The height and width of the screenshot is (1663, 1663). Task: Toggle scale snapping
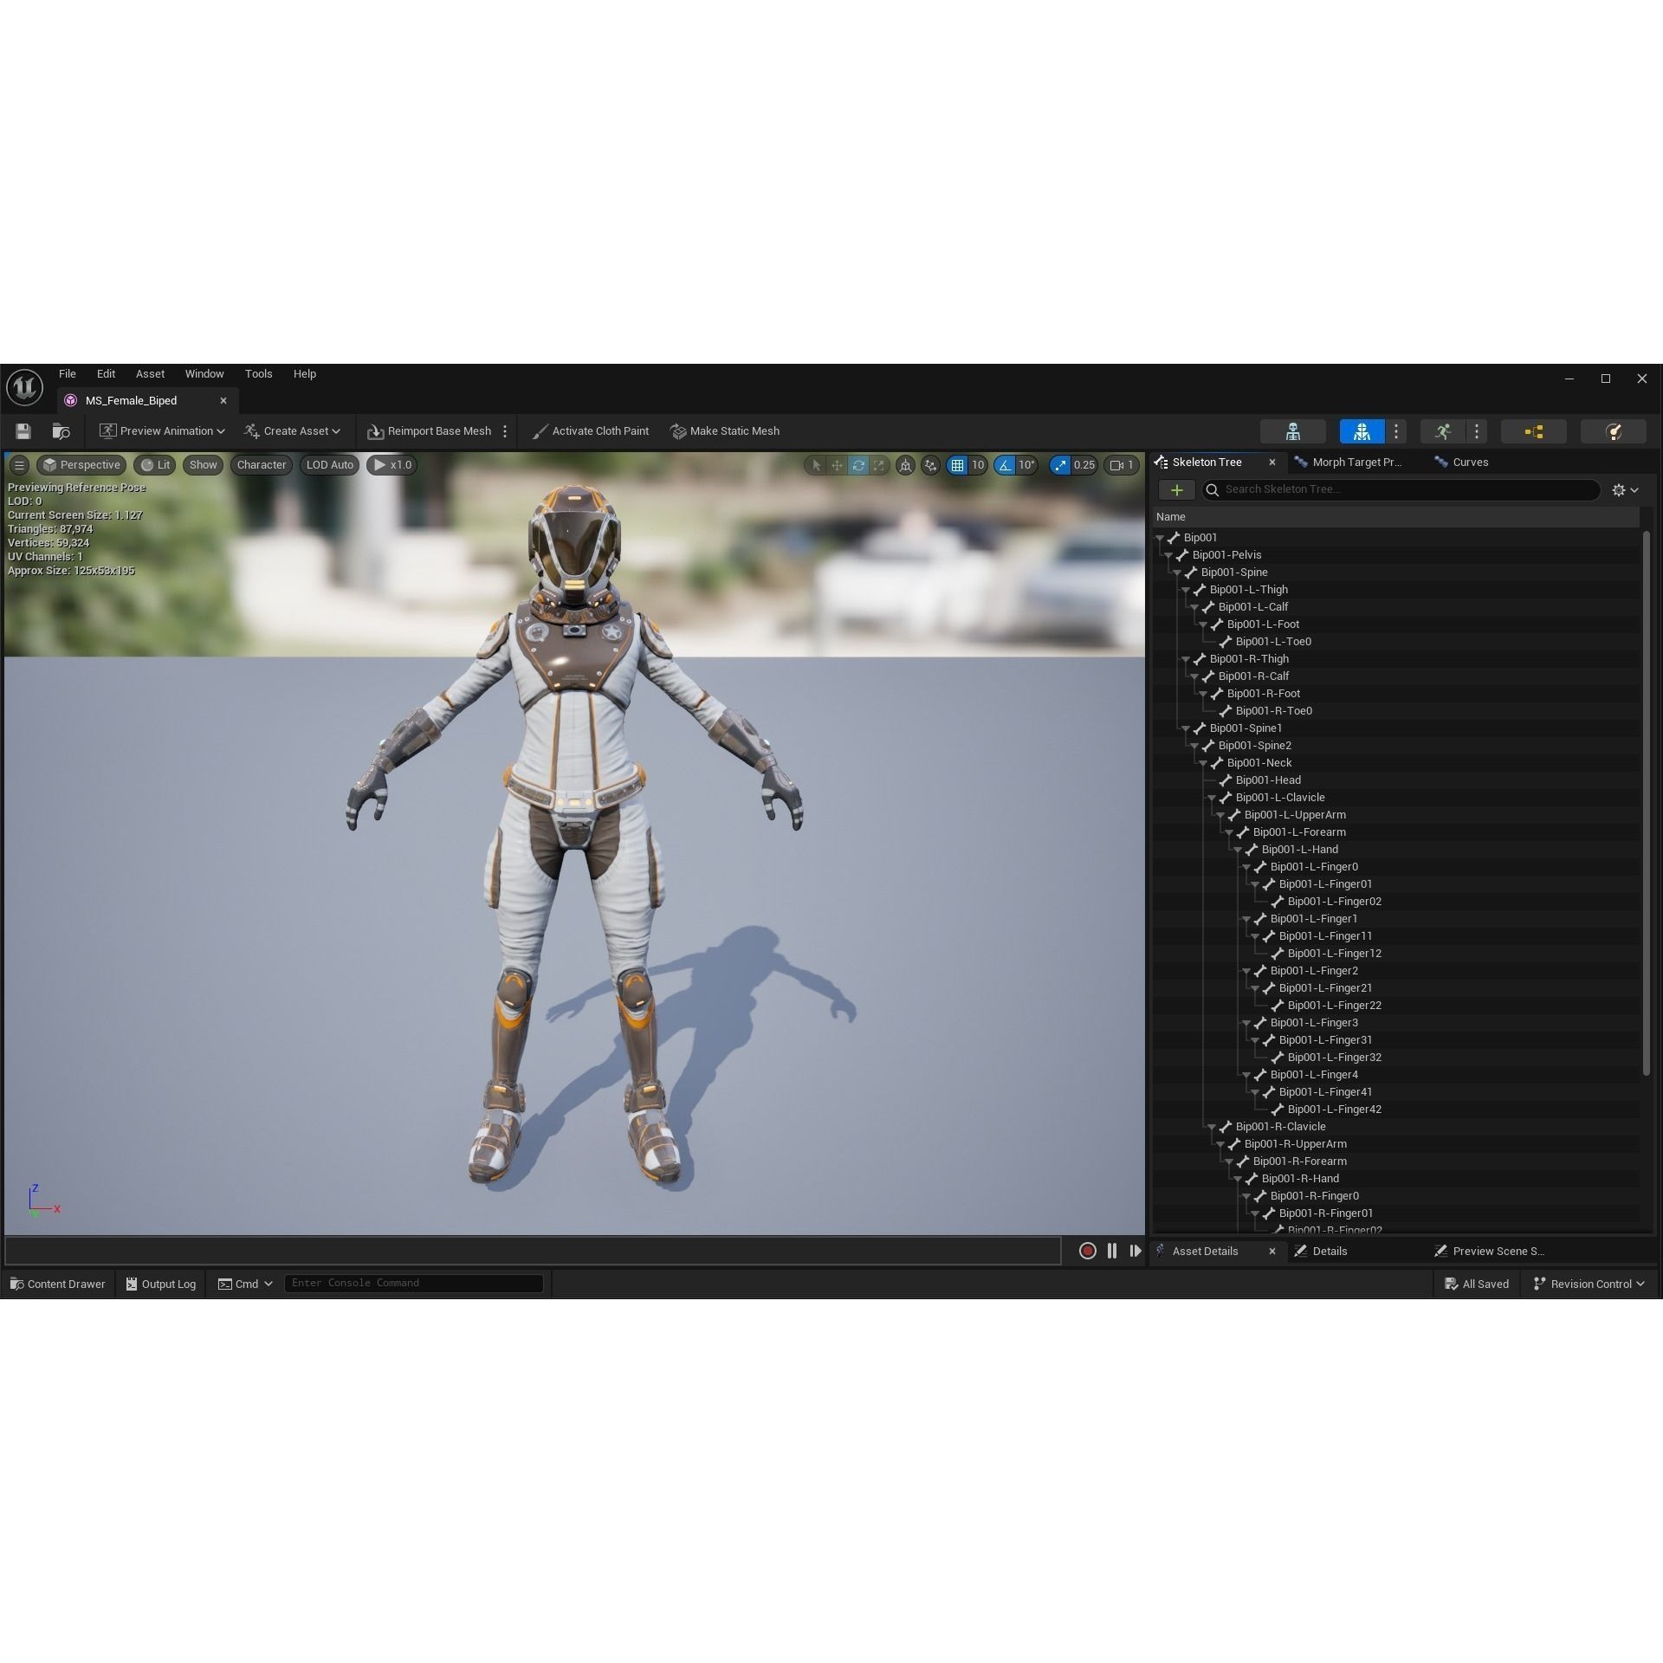pos(1060,465)
